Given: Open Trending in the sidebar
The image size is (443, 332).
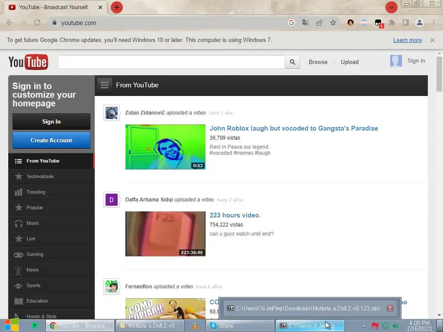Looking at the screenshot, I should tap(51, 192).
